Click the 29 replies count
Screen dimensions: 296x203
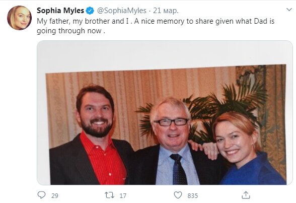point(55,195)
